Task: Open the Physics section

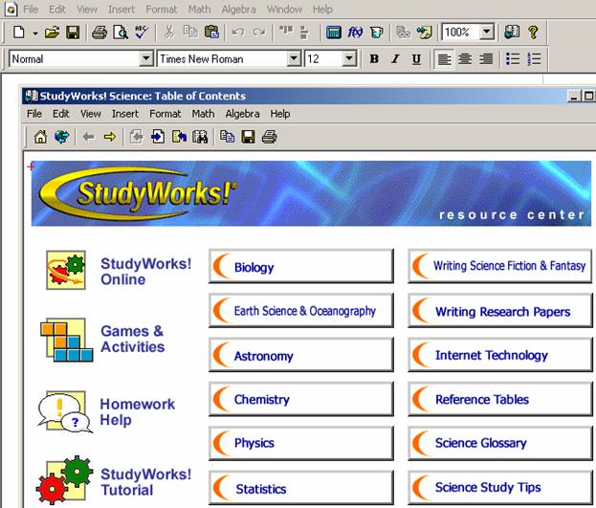Action: (x=301, y=443)
